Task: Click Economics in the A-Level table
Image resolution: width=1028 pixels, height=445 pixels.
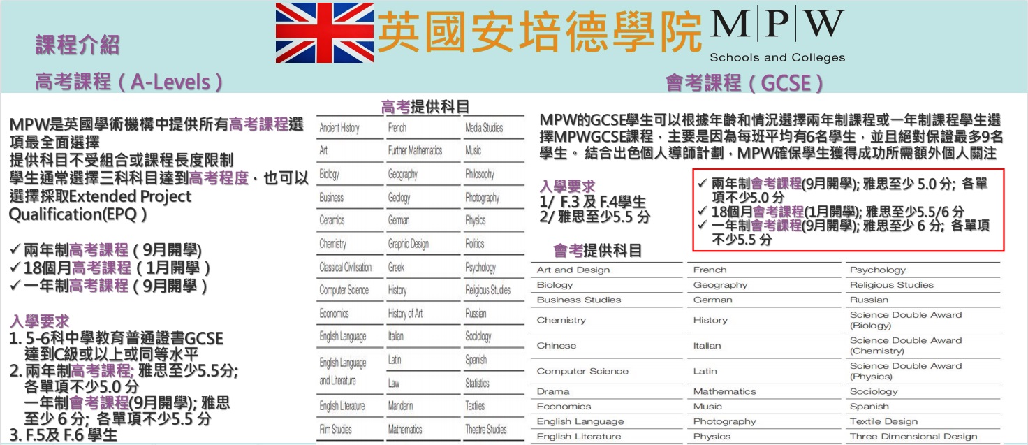Action: pyautogui.click(x=334, y=313)
